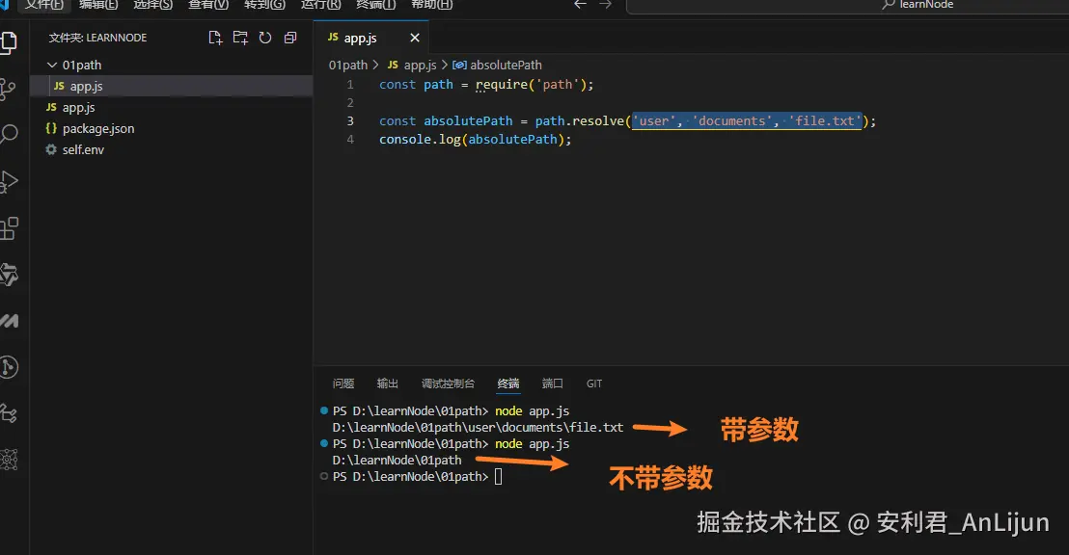Open the knot-shaped AI assistant sidebar icon
Viewport: 1069px width, 555px height.
pos(9,275)
